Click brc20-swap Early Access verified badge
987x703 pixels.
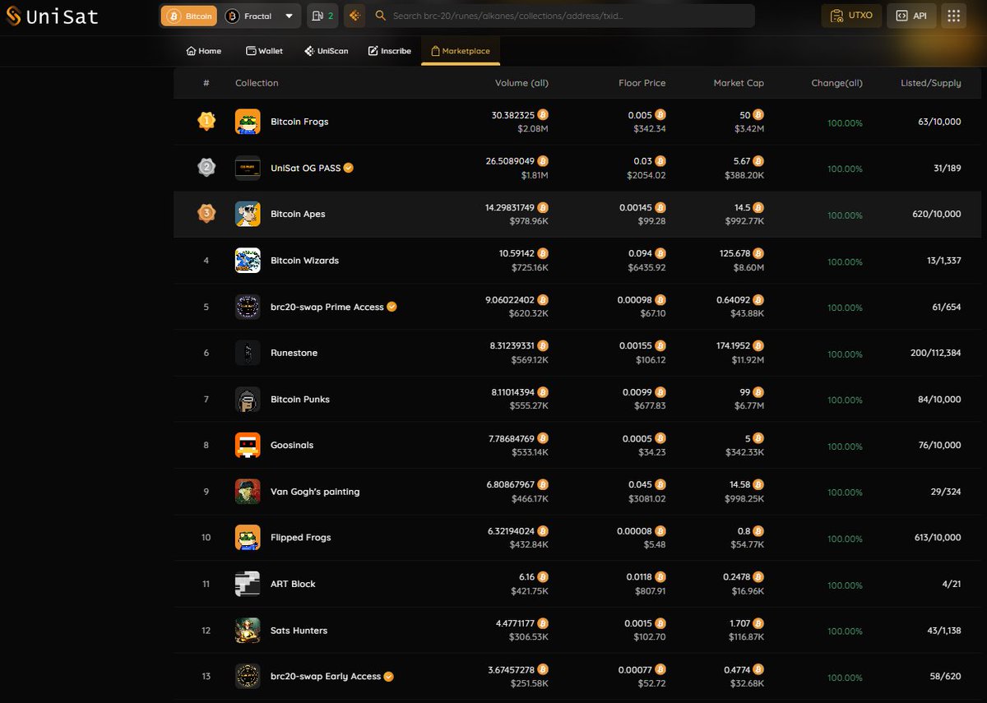(388, 677)
